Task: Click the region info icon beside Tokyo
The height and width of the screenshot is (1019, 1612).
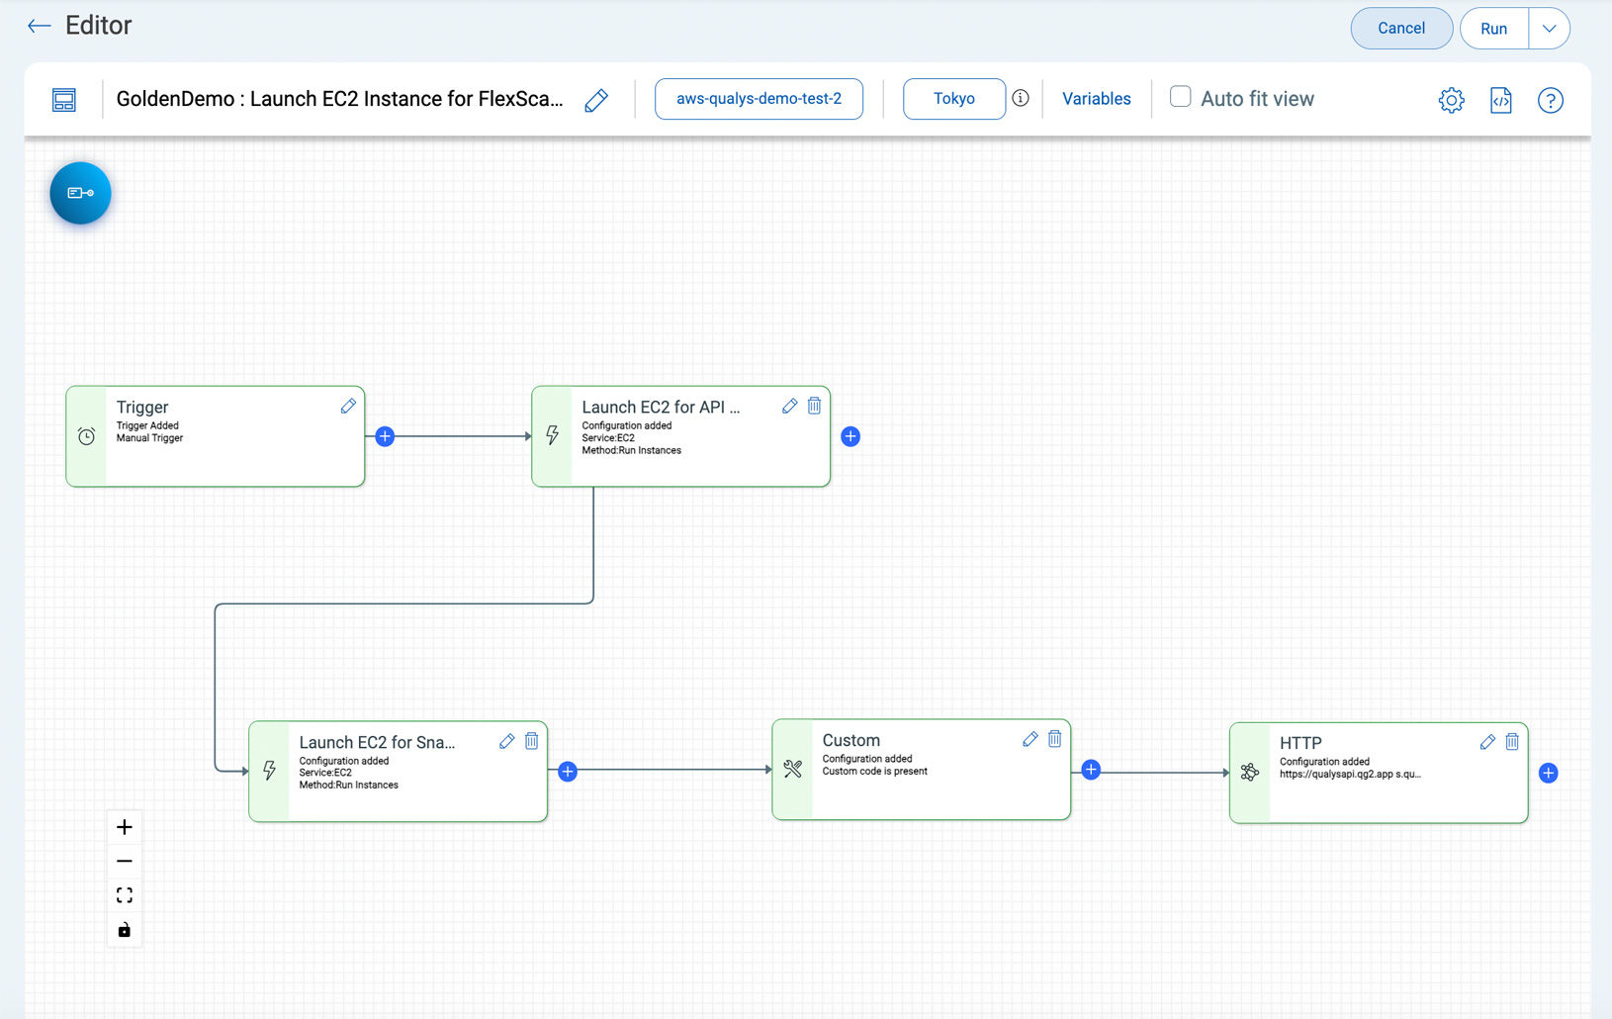Action: point(1021,98)
